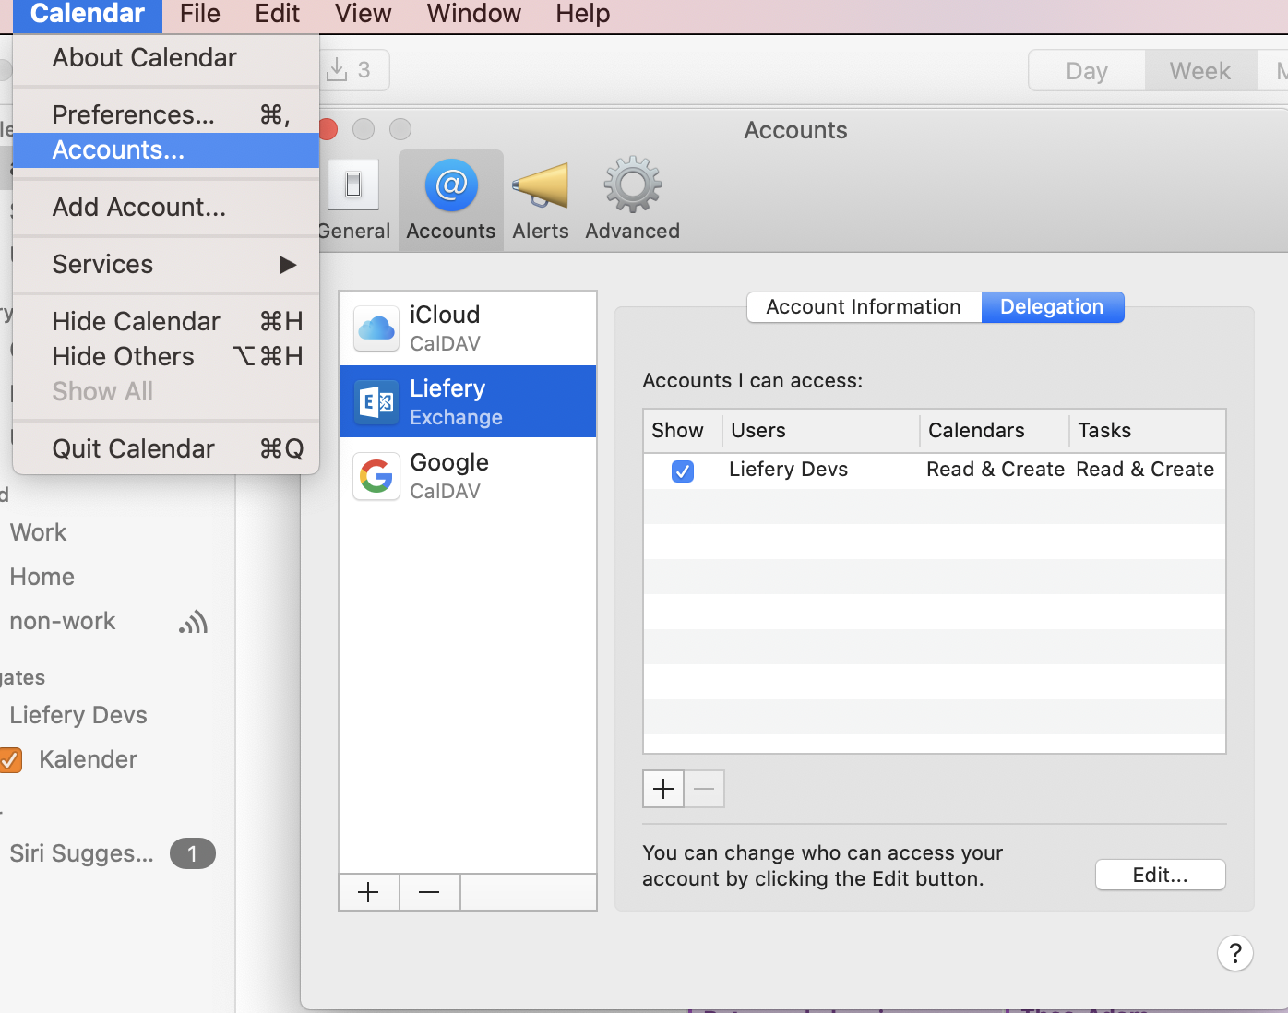Image resolution: width=1288 pixels, height=1013 pixels.
Task: Add a new account with the plus button
Action: tap(368, 892)
